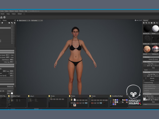Click the cross-shaped icon at viewport top right
The height and width of the screenshot is (119, 159).
137,20
